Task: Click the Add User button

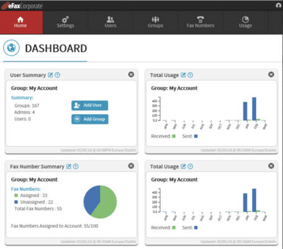Action: pyautogui.click(x=89, y=105)
